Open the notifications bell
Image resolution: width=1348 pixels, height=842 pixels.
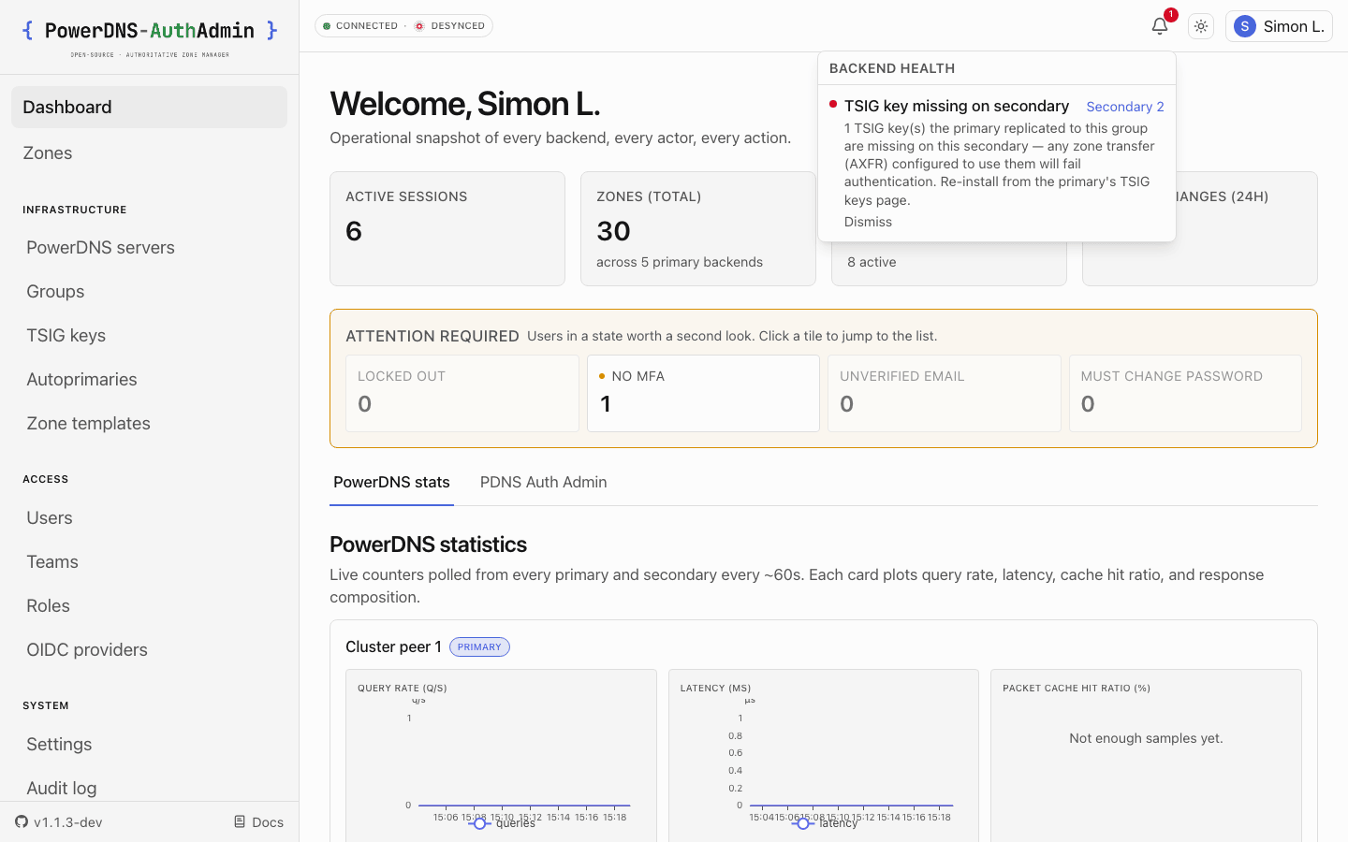point(1160,26)
